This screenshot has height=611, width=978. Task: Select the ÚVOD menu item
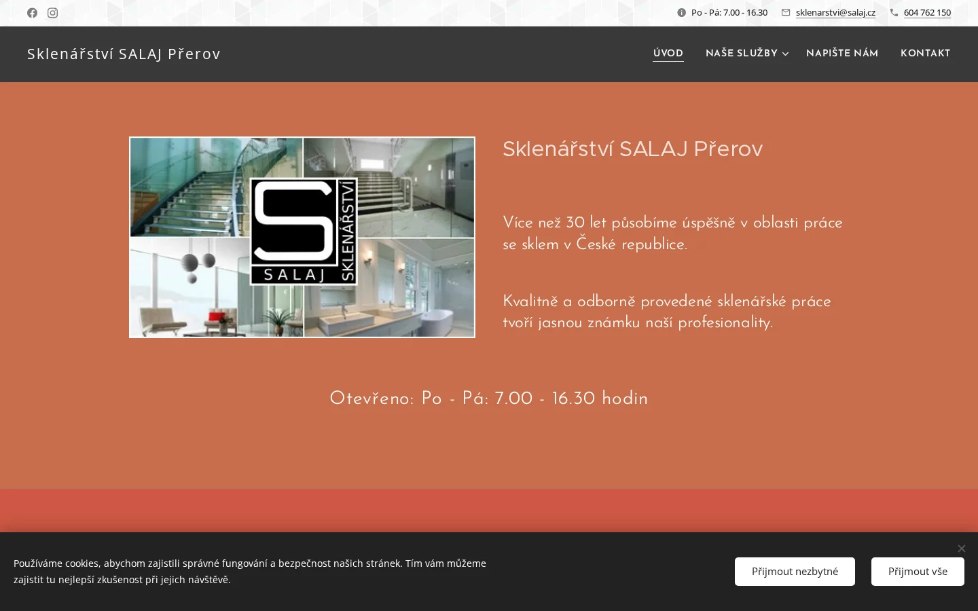[668, 54]
